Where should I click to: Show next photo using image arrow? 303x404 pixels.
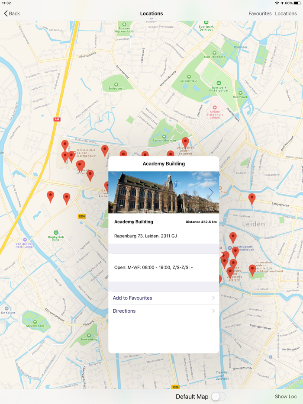(211, 192)
